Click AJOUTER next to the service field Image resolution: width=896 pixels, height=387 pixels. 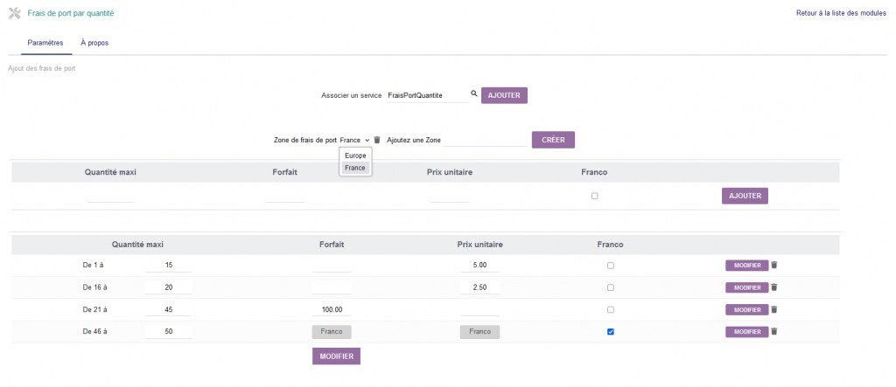tap(504, 95)
